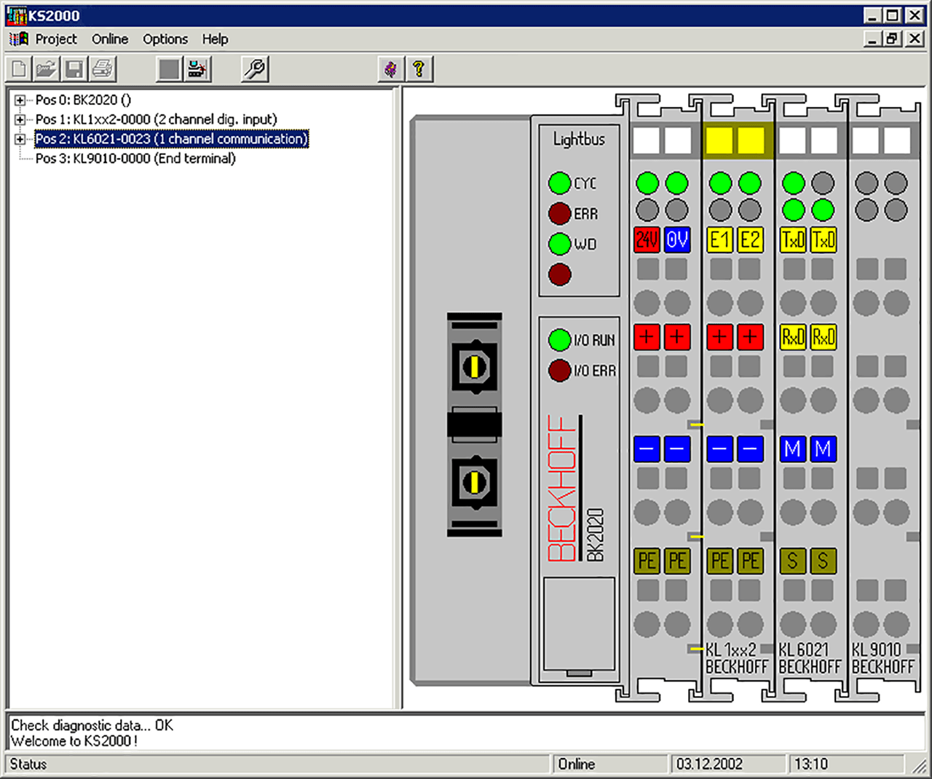The width and height of the screenshot is (932, 779).
Task: Click the Open project folder icon
Action: coord(46,69)
